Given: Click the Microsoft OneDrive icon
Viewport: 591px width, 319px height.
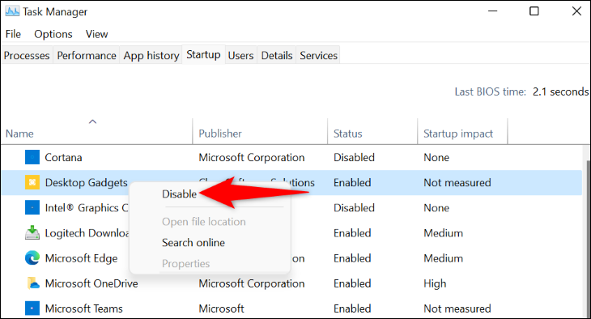Looking at the screenshot, I should [33, 283].
